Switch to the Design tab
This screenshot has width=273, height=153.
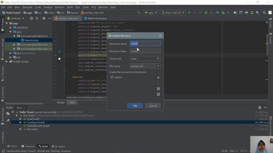[61, 102]
